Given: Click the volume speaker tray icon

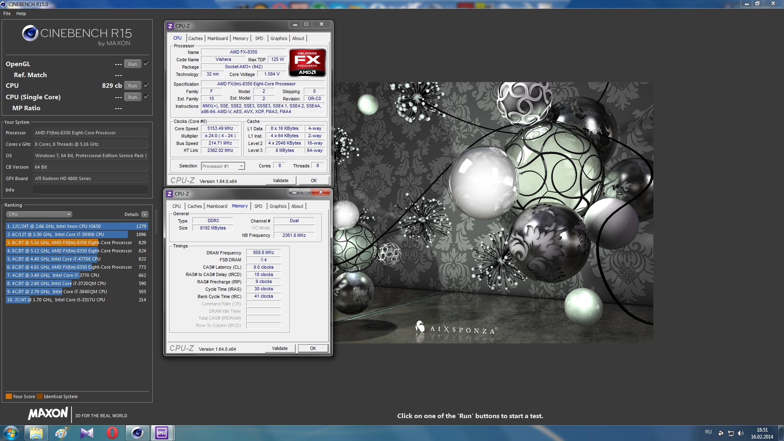Looking at the screenshot, I should click(741, 433).
